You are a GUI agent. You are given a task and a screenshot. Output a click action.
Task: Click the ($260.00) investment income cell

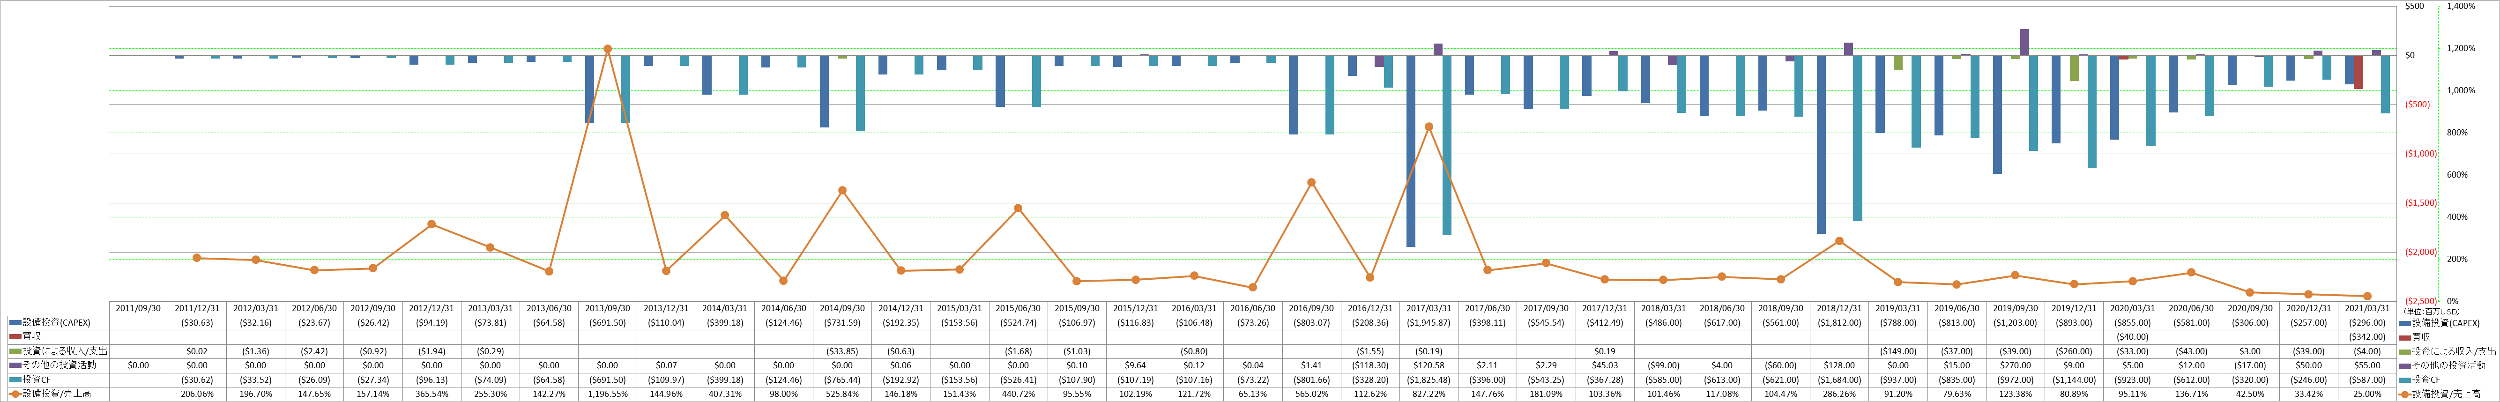(x=2074, y=351)
